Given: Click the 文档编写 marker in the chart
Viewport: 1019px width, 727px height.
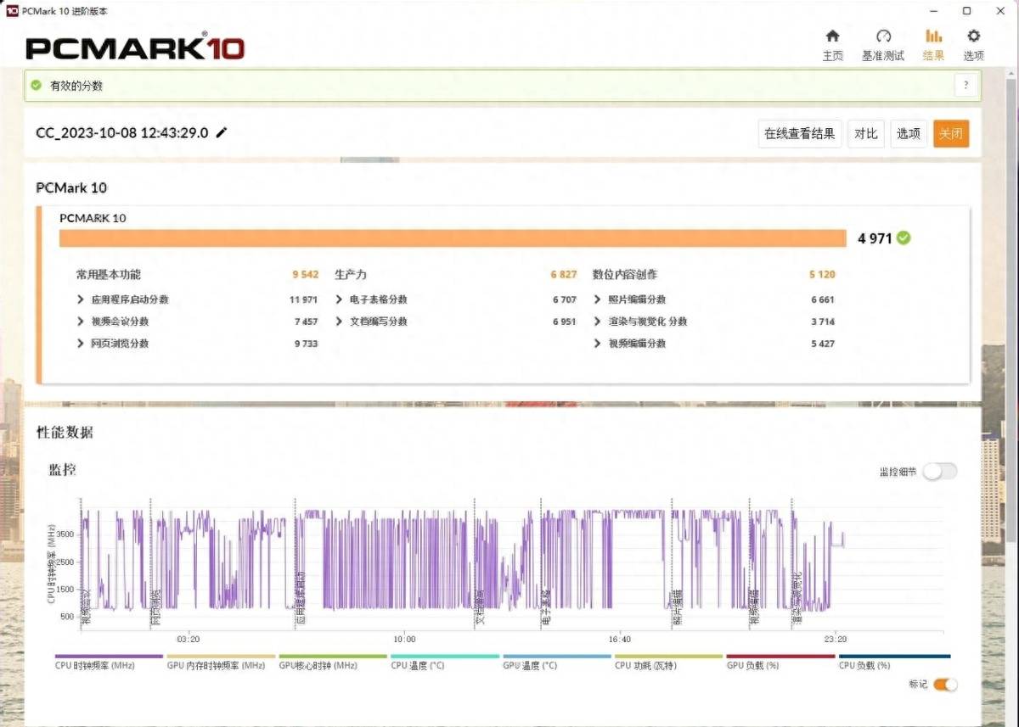Looking at the screenshot, I should [480, 607].
